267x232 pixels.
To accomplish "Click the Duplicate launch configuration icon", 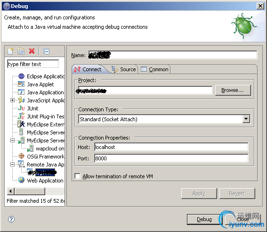I will pyautogui.click(x=21, y=51).
